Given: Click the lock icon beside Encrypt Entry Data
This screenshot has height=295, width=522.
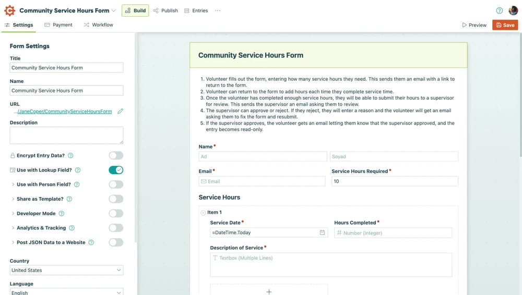Looking at the screenshot, I should click(x=13, y=156).
